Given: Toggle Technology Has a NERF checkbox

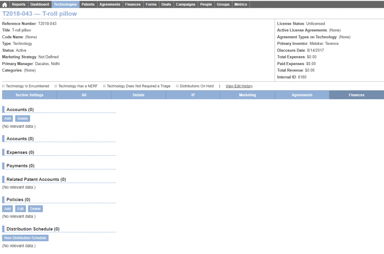Looking at the screenshot, I should pos(56,86).
